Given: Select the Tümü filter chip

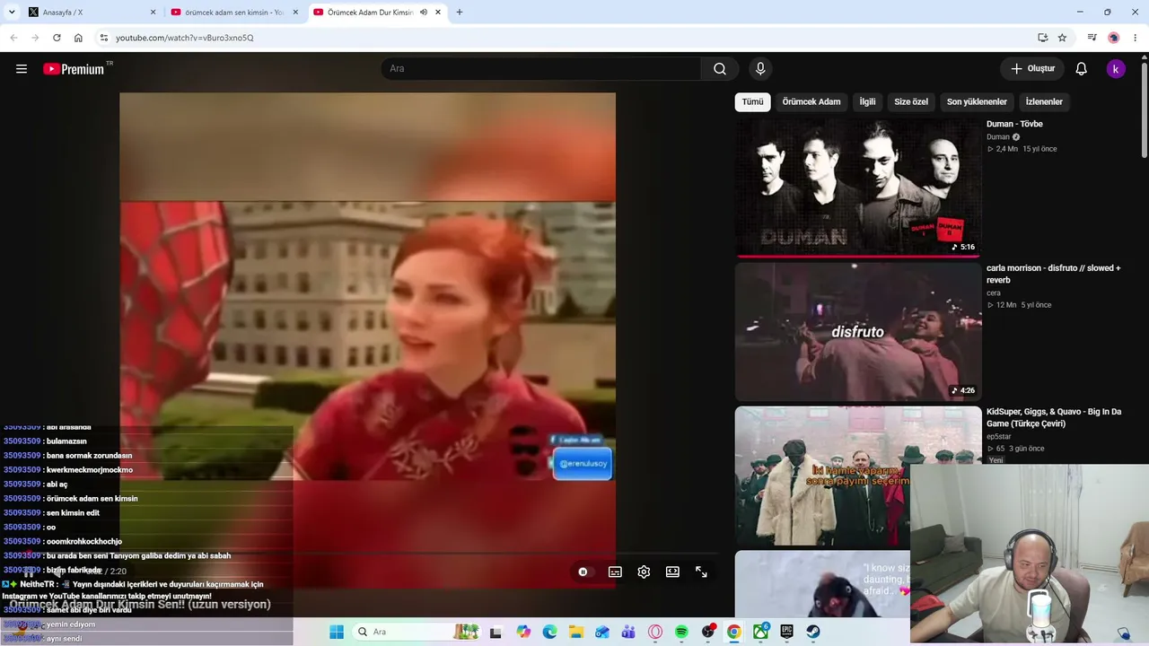Looking at the screenshot, I should [x=752, y=101].
